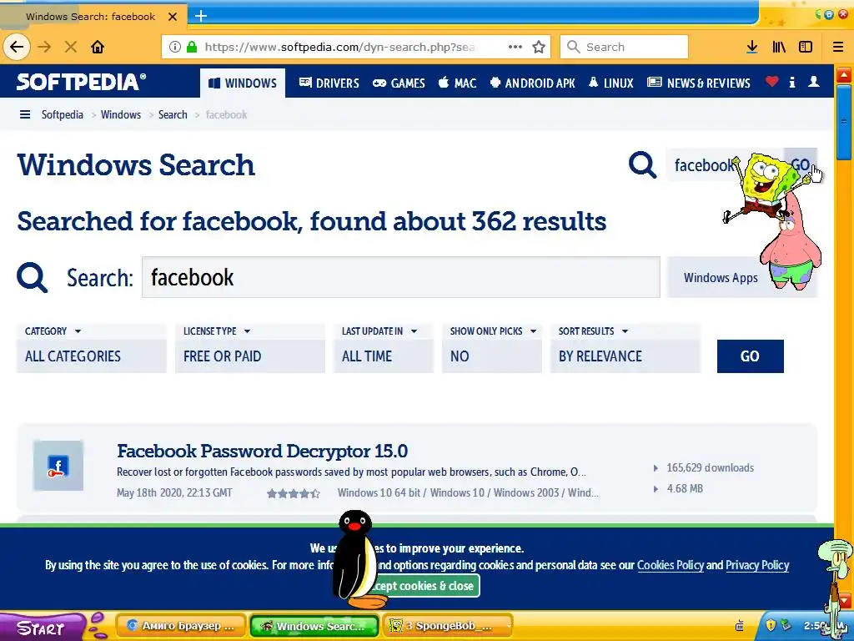The image size is (854, 641).
Task: Open Facebook Password Decryptor 15.0 link
Action: (x=262, y=451)
